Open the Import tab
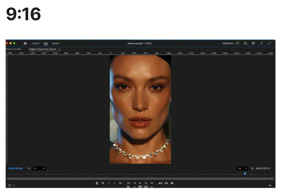Viewport: 282px width, 191px height. click(x=36, y=43)
